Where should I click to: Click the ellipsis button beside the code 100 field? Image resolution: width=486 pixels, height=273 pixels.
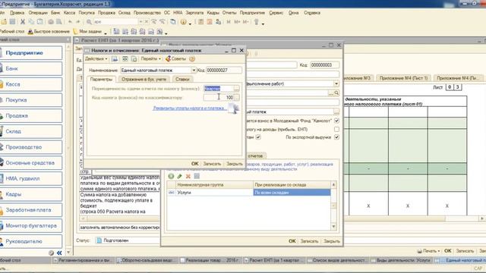click(236, 98)
